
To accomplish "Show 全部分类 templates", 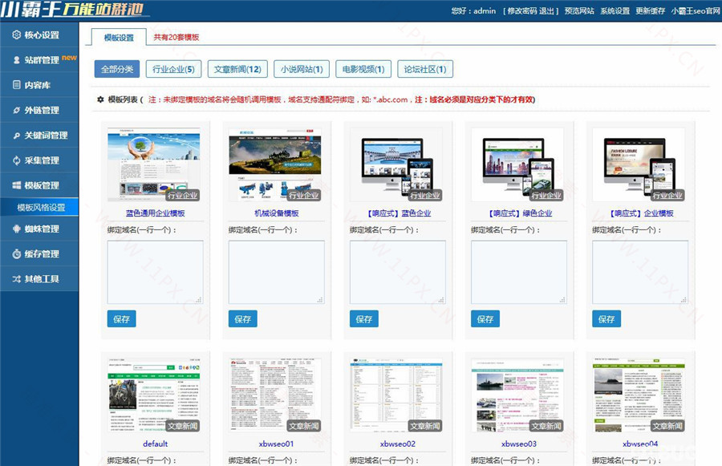I will pos(117,70).
